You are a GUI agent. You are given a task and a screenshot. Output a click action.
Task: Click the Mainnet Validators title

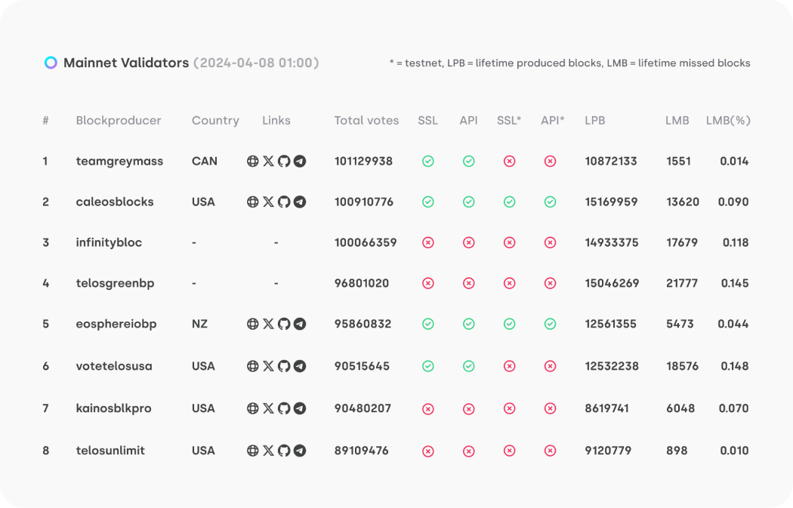[x=126, y=63]
